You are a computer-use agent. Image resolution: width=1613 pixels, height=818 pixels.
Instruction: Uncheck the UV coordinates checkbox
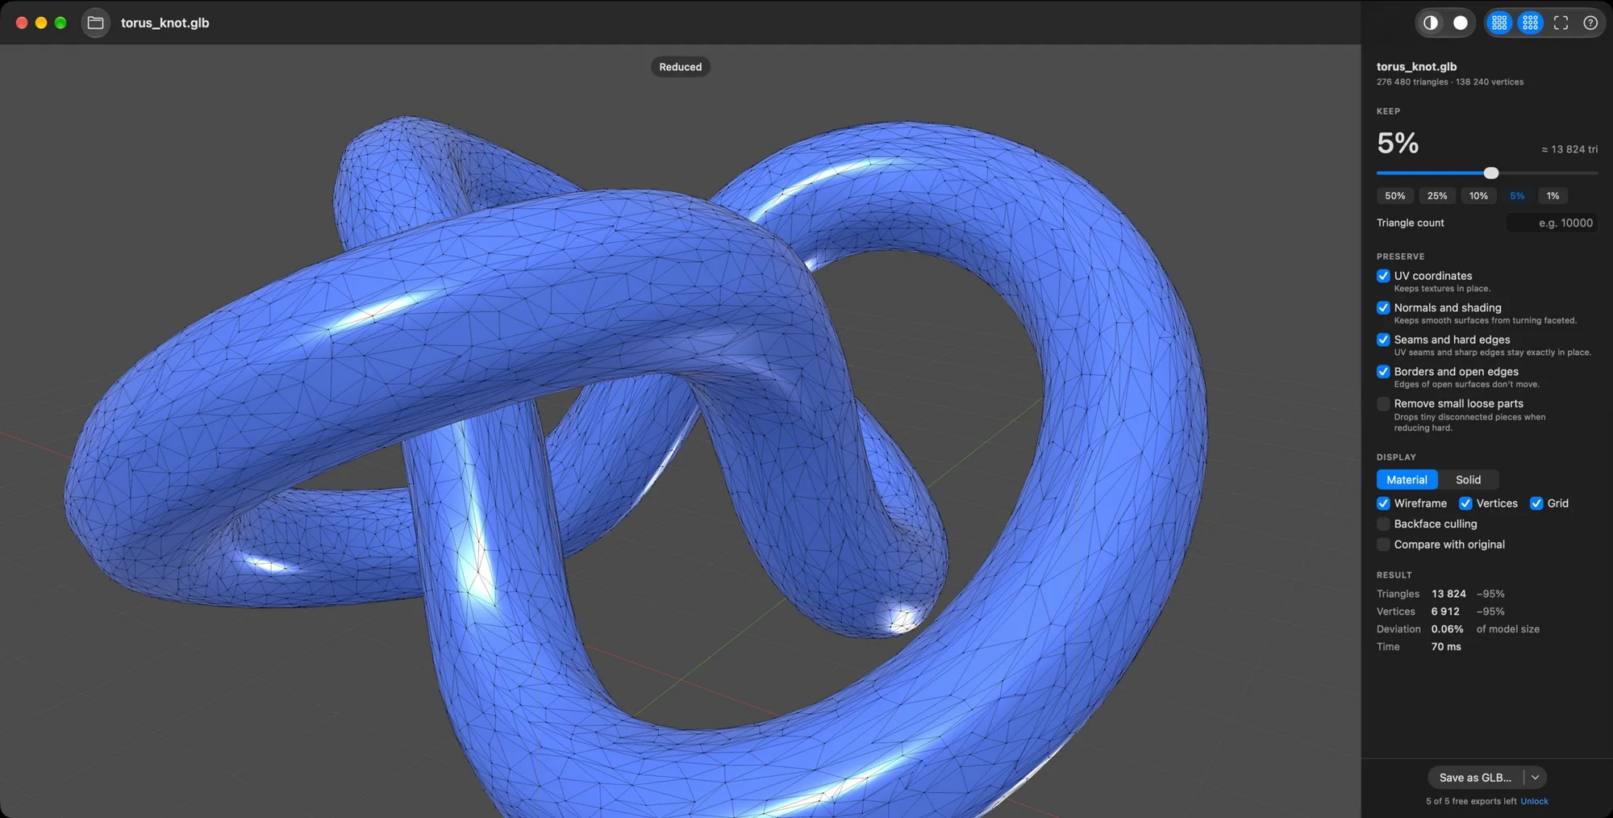[x=1383, y=276]
